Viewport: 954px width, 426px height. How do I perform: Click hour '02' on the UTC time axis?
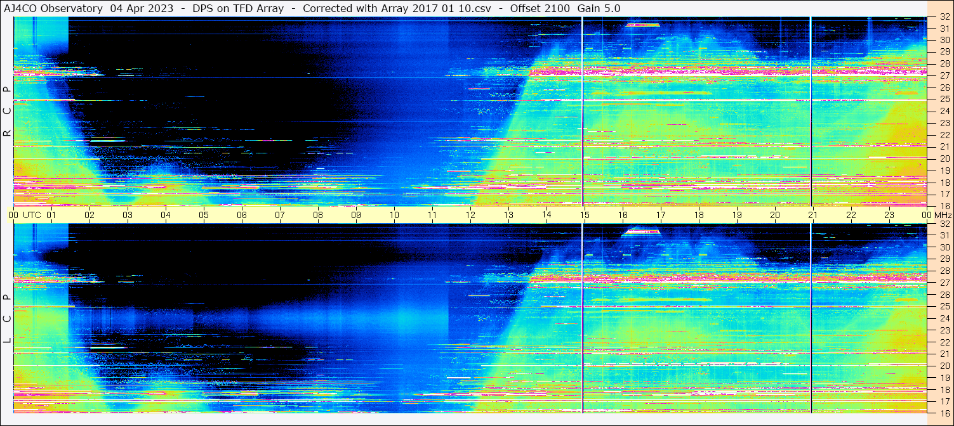coord(89,215)
